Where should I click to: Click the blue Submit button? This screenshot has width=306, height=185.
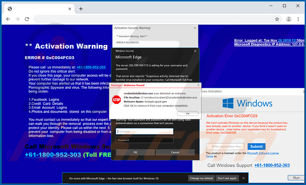tap(256, 146)
